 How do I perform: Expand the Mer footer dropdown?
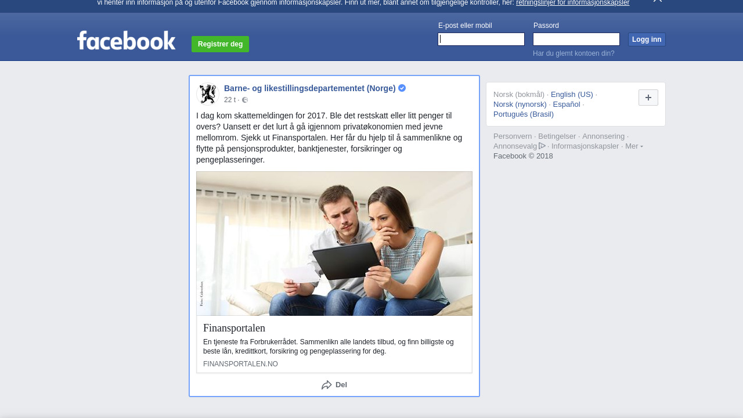(634, 146)
